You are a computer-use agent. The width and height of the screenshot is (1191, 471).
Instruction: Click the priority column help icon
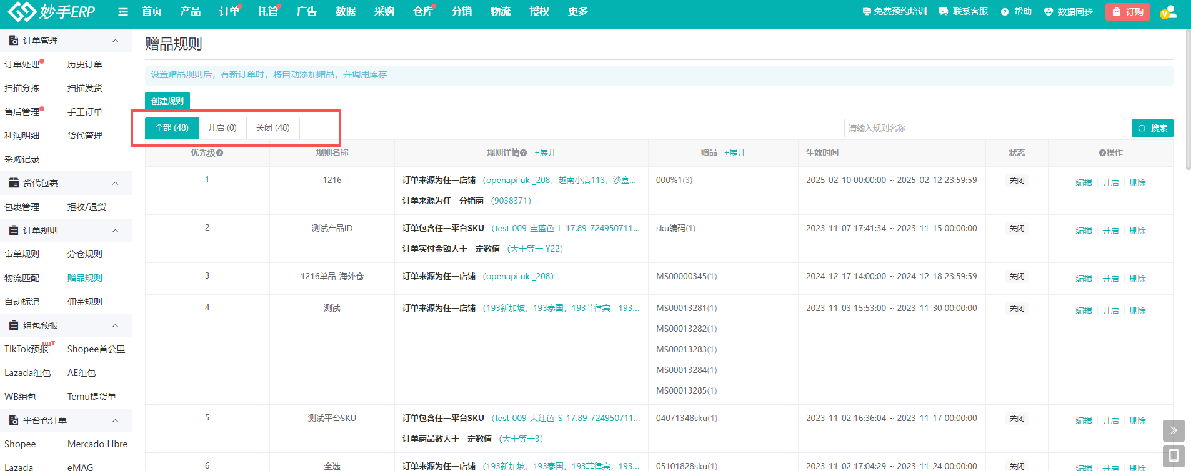220,153
